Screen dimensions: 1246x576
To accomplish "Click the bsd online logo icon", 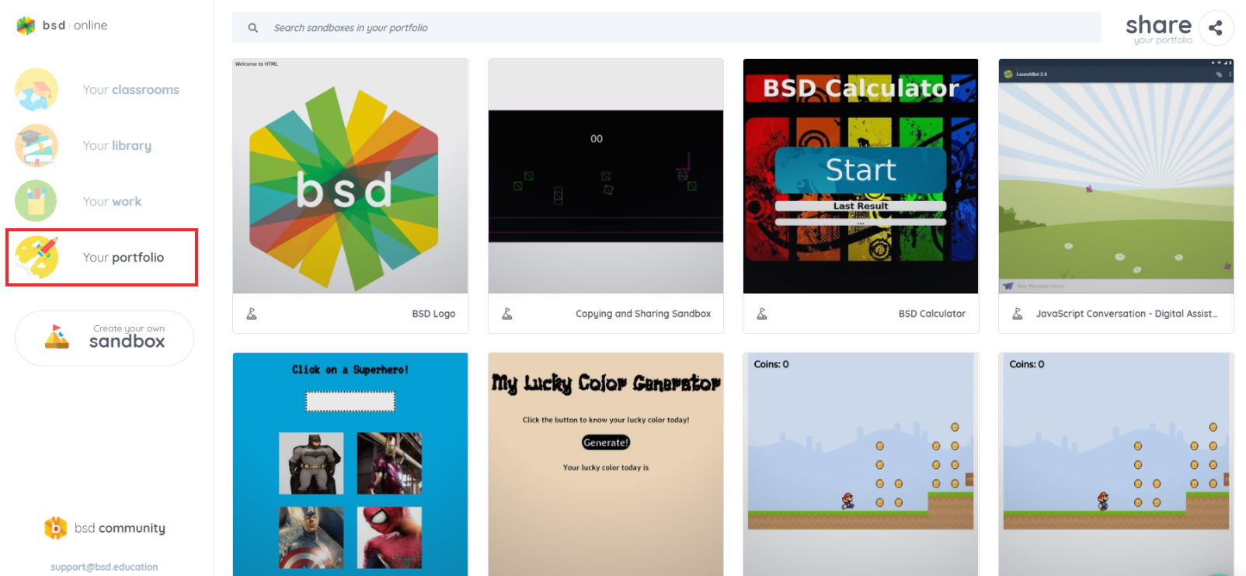I will [26, 26].
